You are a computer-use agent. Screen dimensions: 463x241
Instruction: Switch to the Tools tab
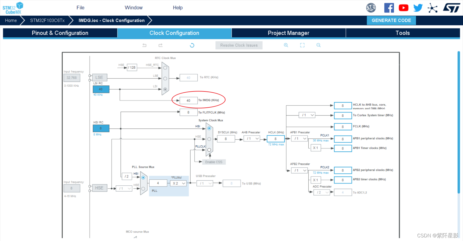(403, 33)
